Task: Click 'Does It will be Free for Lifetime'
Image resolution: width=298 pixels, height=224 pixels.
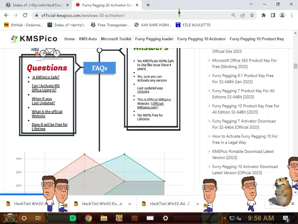Action: click(x=49, y=127)
